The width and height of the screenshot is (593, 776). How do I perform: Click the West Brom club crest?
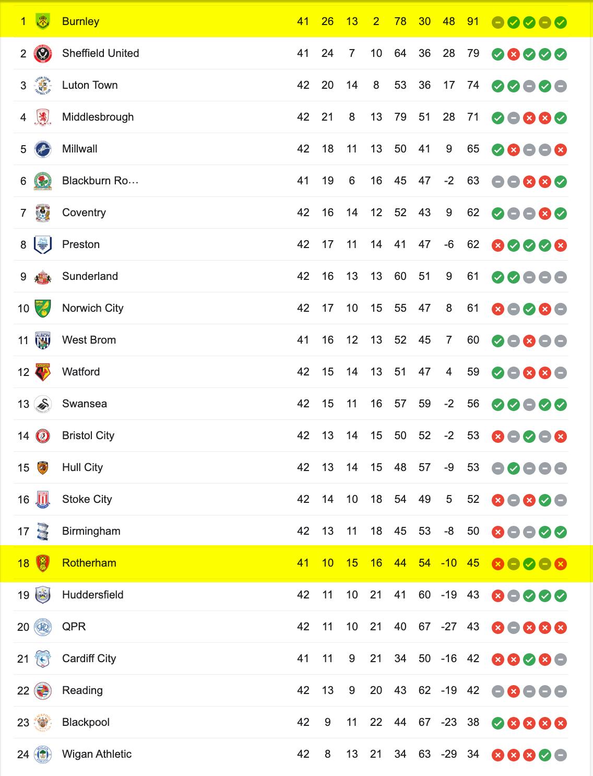pos(43,340)
